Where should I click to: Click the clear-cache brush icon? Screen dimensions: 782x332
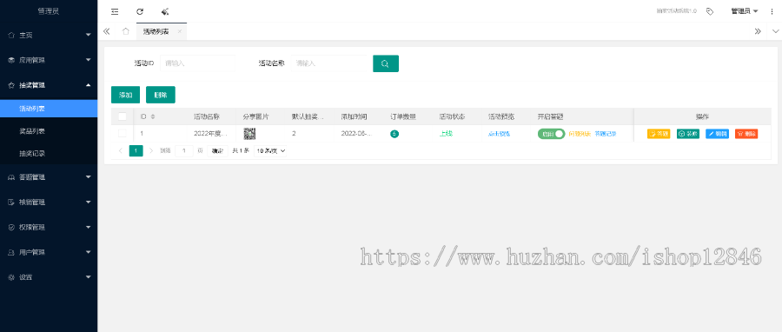(165, 11)
